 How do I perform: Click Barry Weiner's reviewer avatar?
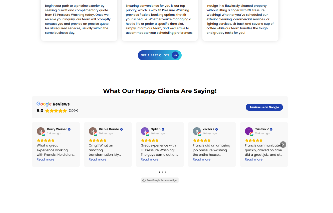point(41,131)
